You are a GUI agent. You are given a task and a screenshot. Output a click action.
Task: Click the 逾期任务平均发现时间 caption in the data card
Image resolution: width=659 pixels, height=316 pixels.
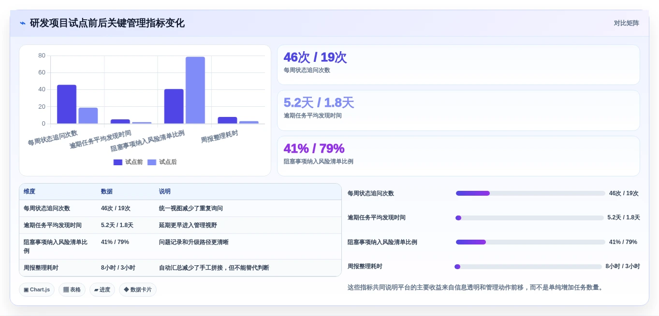coord(312,115)
